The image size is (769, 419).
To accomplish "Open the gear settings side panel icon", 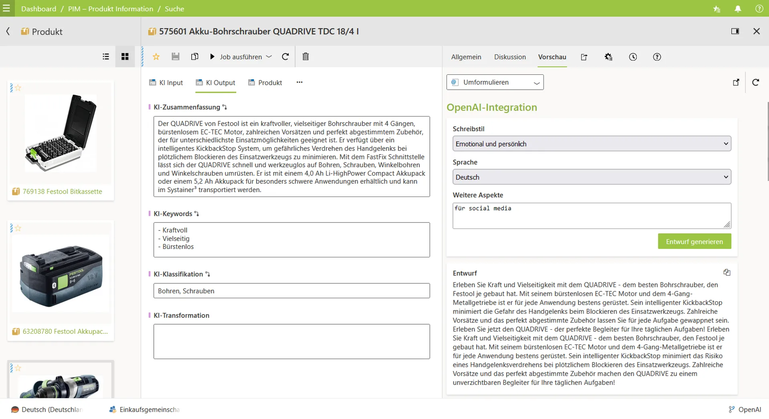I will [x=608, y=57].
